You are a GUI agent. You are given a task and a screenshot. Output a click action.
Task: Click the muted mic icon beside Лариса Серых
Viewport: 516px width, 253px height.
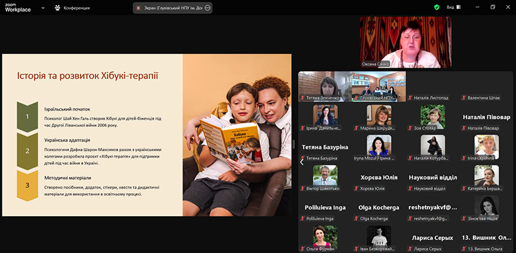[410, 248]
